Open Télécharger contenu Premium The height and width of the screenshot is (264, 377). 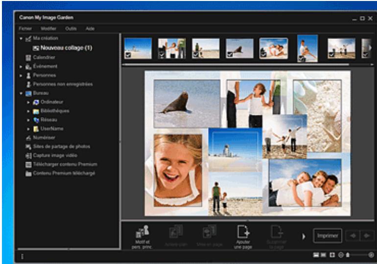(28, 164)
